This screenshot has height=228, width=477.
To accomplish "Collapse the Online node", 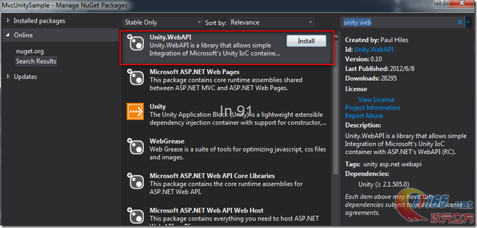I will click(8, 35).
